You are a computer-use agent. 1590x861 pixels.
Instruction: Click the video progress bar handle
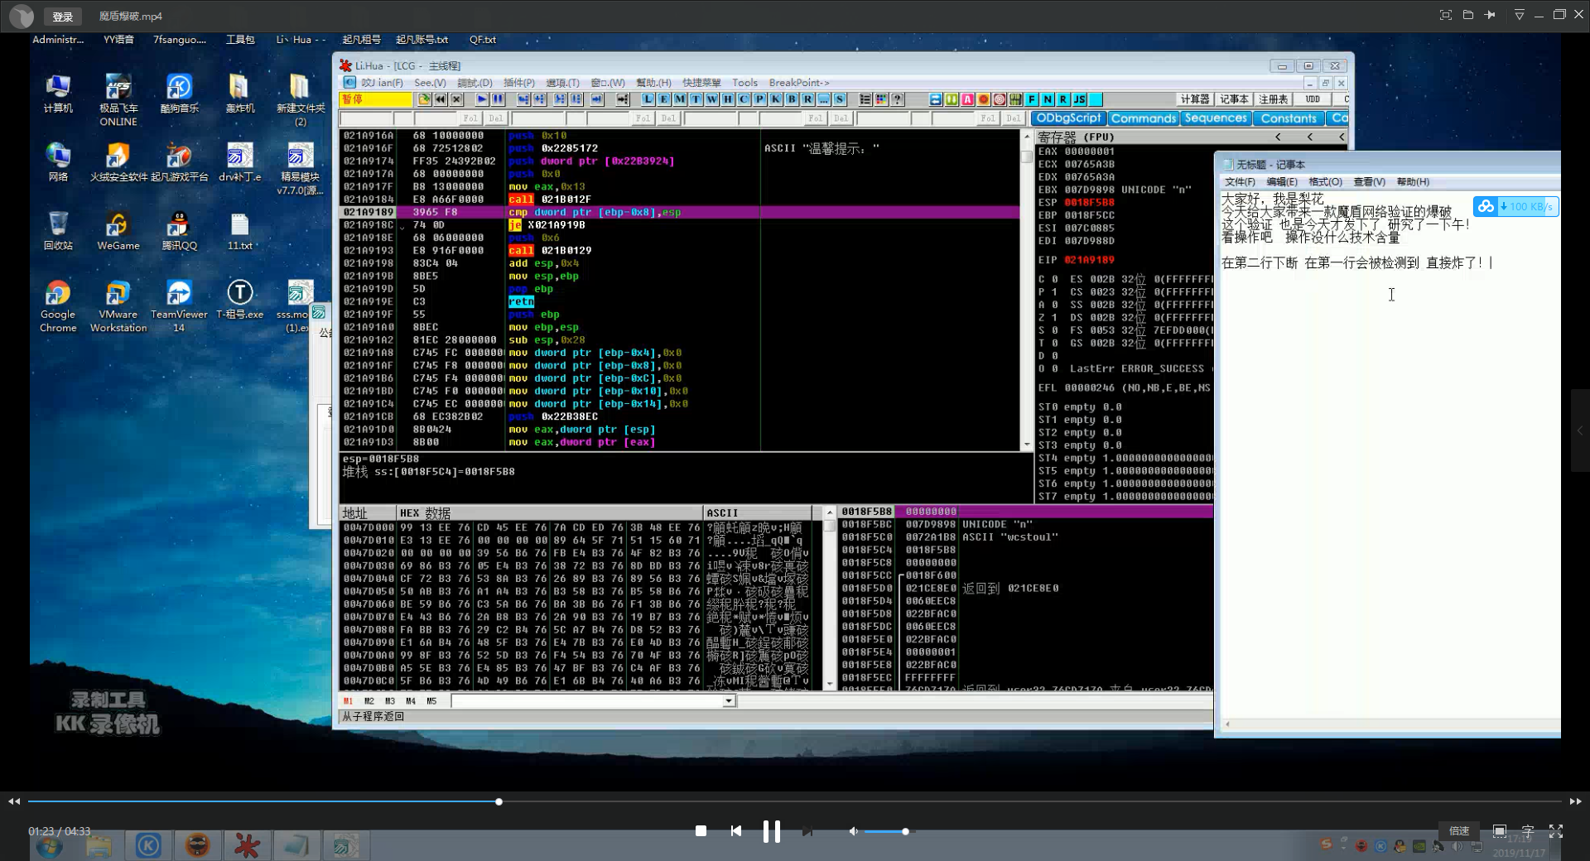point(499,801)
